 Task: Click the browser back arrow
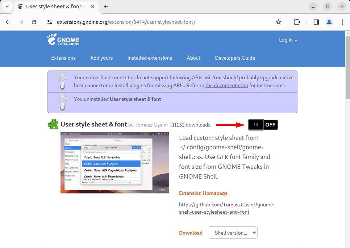click(8, 22)
